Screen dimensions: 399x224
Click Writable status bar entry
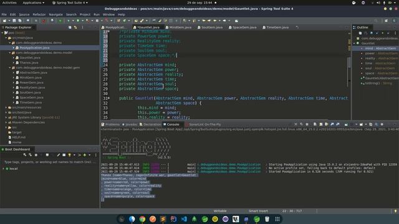220,211
